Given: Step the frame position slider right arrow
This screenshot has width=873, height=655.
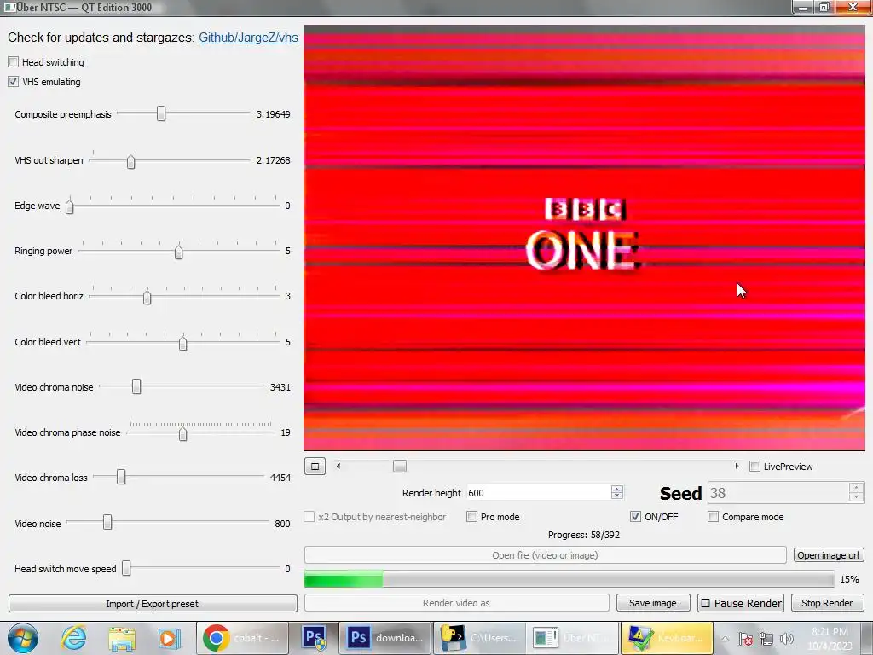Looking at the screenshot, I should 737,467.
